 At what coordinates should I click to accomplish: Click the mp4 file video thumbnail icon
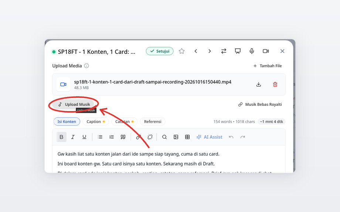point(63,84)
